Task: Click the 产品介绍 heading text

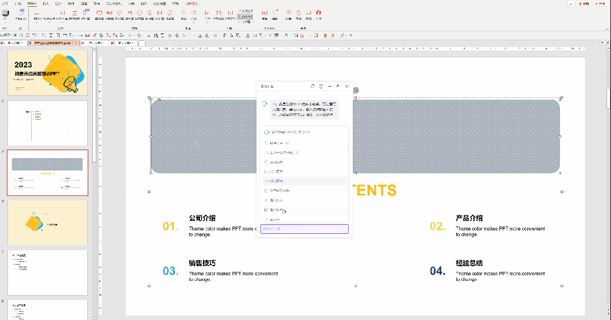Action: click(469, 218)
